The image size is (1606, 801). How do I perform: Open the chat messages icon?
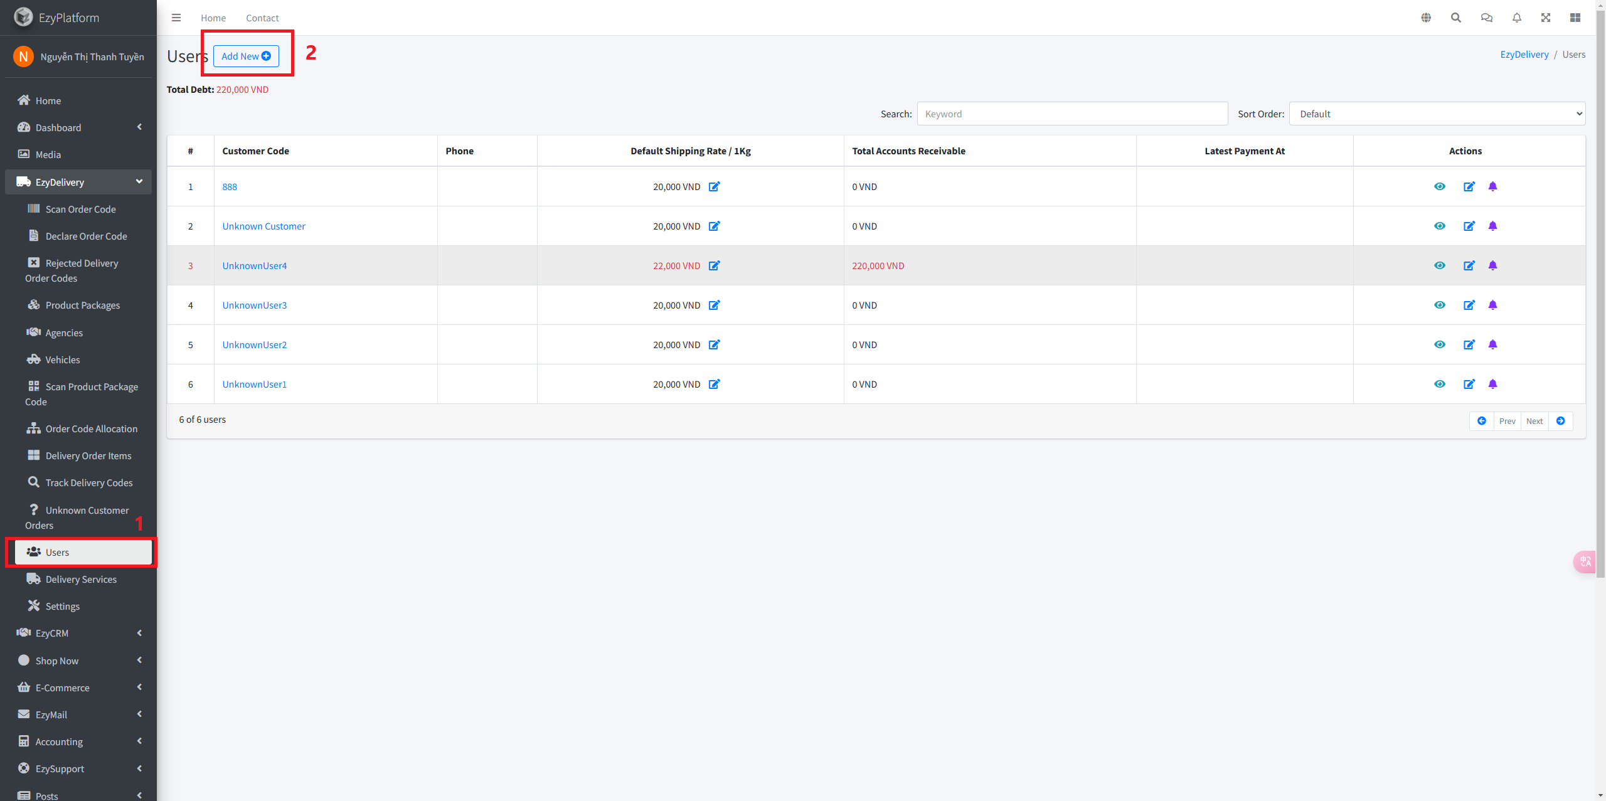click(1487, 18)
